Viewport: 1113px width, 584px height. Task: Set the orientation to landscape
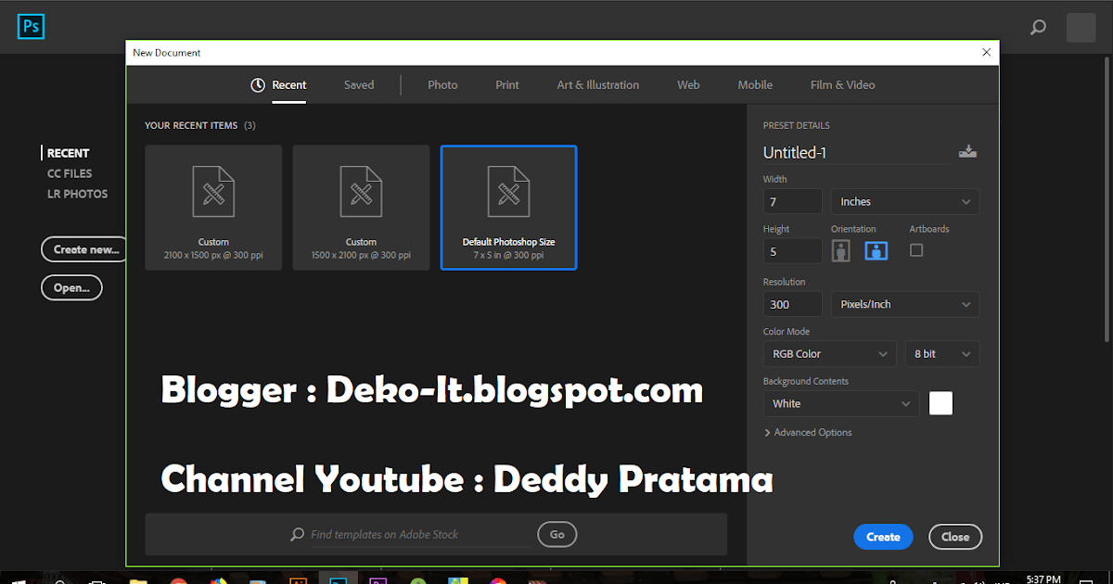click(x=876, y=250)
